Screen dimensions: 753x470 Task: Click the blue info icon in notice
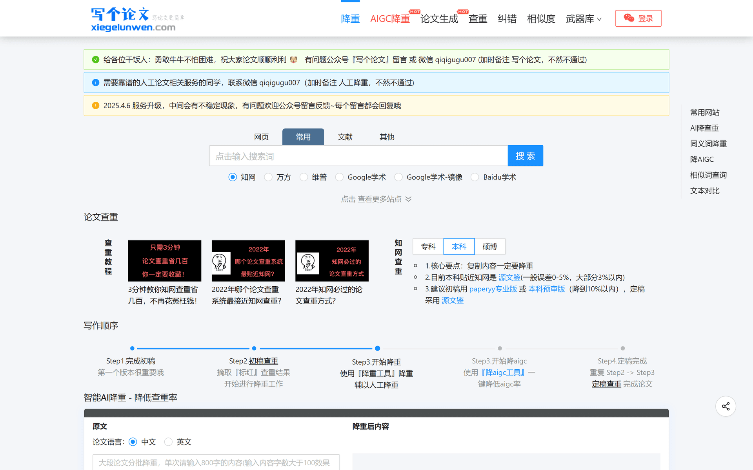(95, 83)
